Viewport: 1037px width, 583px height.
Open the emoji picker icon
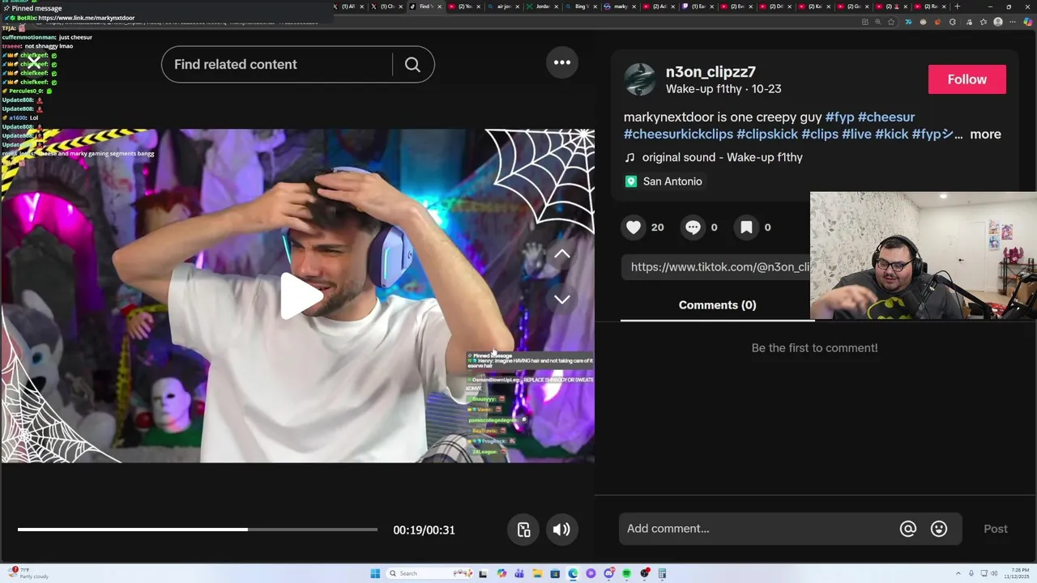tap(939, 529)
